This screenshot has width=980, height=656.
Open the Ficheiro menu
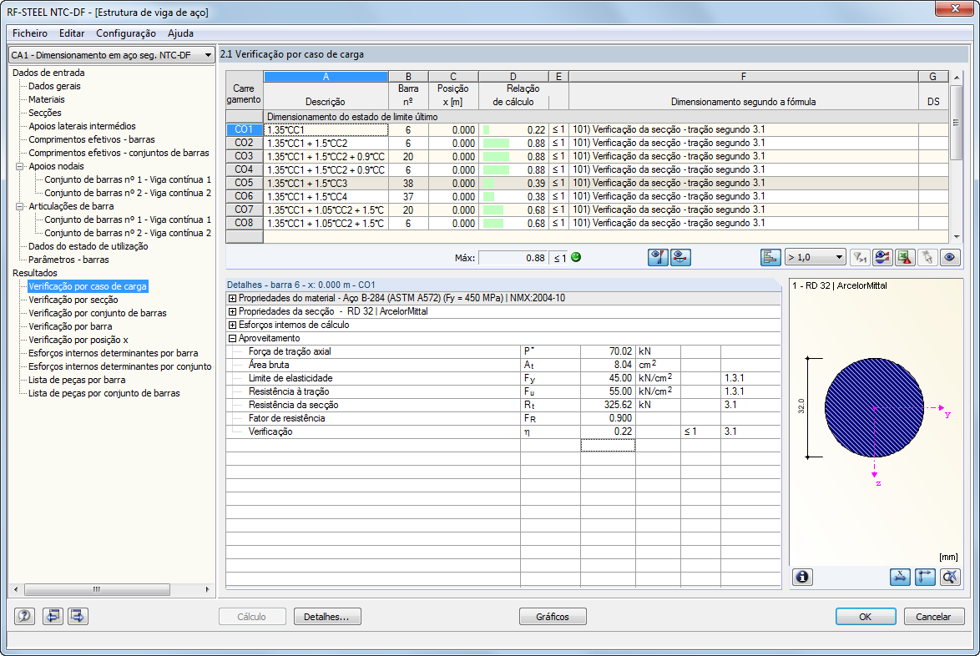[30, 33]
